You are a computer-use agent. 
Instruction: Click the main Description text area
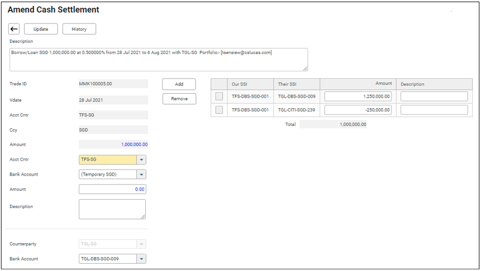click(158, 59)
